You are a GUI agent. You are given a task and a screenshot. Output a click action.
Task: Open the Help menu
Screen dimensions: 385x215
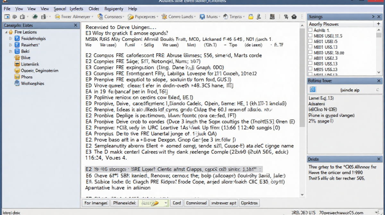(x=132, y=9)
